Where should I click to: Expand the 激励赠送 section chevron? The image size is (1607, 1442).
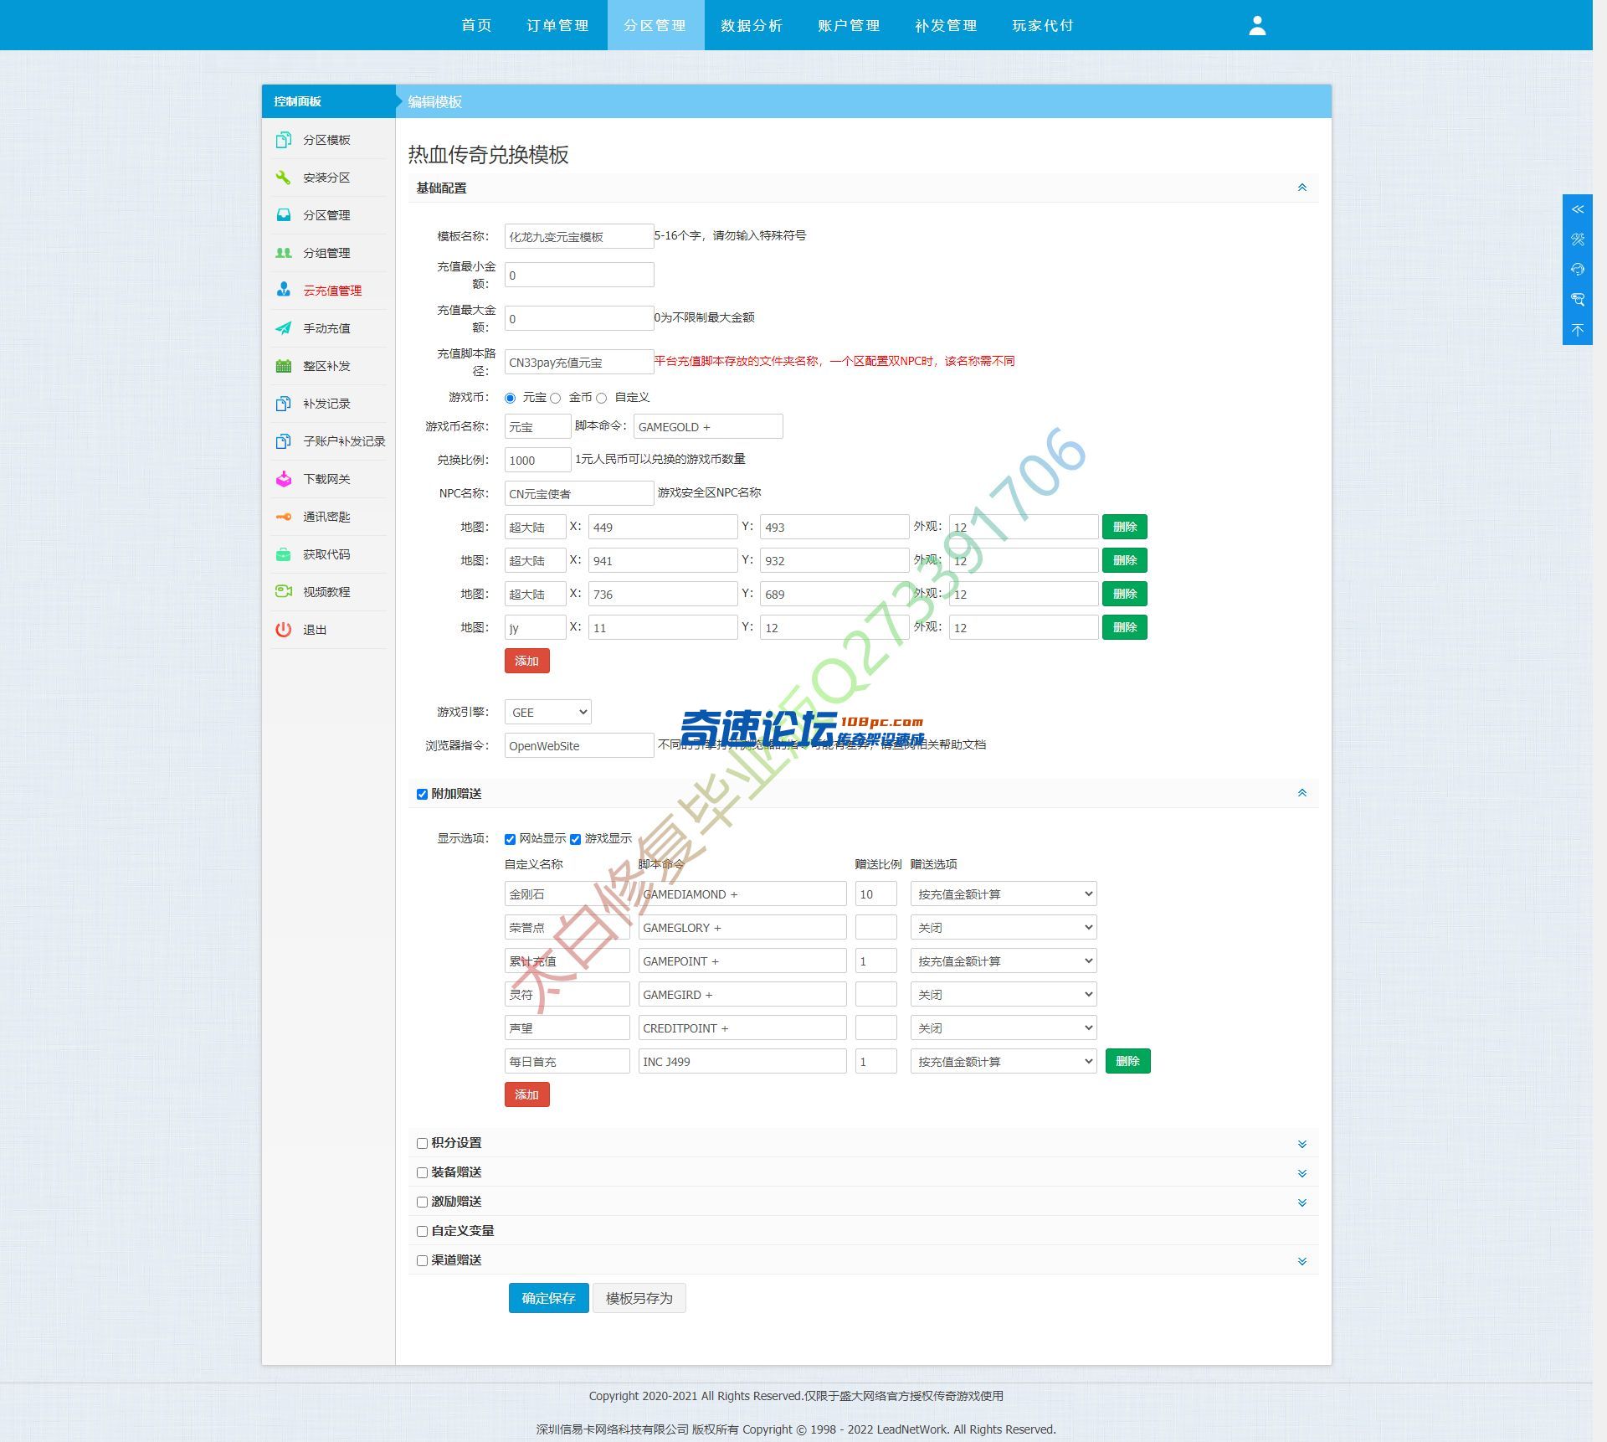(x=1302, y=1203)
